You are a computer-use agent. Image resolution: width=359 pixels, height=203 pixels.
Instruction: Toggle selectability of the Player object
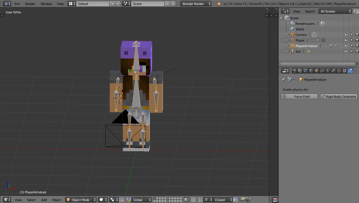[352, 40]
